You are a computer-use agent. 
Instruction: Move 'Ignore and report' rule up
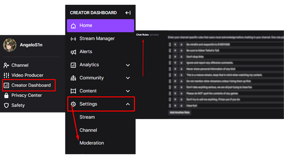click(175, 63)
